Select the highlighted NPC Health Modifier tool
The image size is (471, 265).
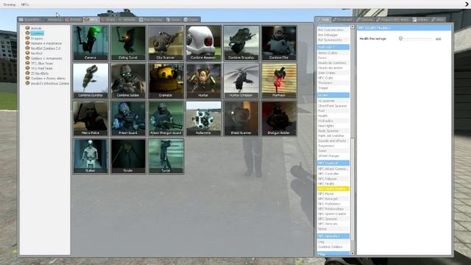333,188
